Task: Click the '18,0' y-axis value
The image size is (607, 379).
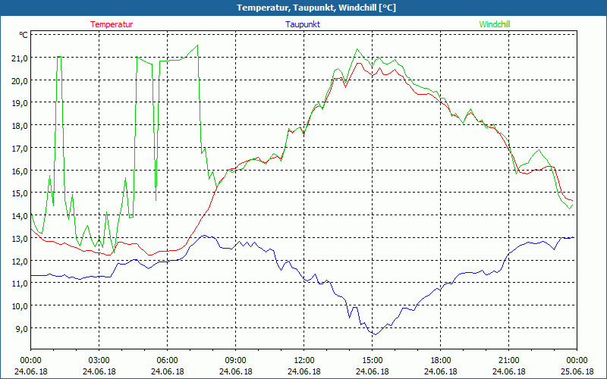Action: 20,126
